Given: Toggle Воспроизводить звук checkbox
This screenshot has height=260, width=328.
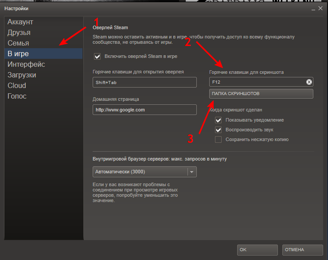Looking at the screenshot, I should (x=218, y=130).
